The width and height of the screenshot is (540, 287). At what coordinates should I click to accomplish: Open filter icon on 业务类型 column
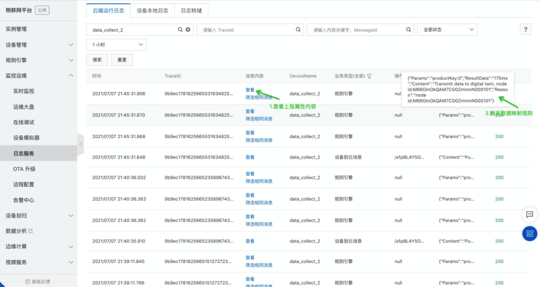tap(369, 76)
